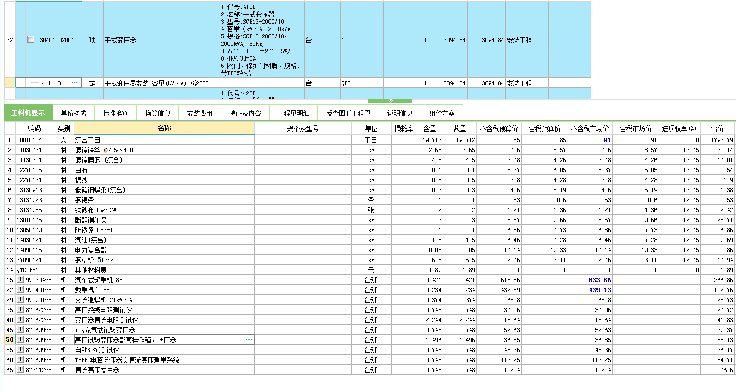
Task: Select 汽车式起重机 market price 633.86
Action: [589, 280]
